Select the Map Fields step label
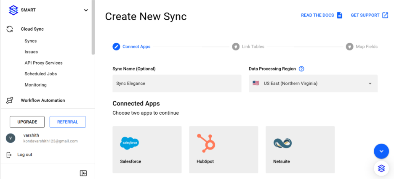The width and height of the screenshot is (394, 179). 367,47
